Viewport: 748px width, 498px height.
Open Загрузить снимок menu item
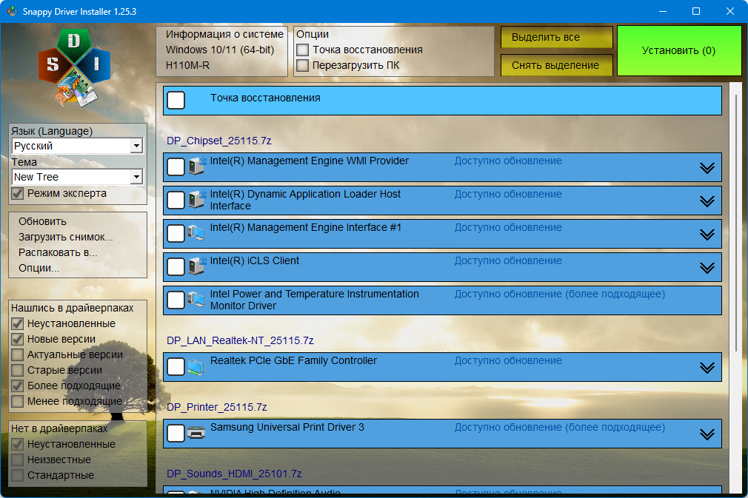(x=66, y=237)
